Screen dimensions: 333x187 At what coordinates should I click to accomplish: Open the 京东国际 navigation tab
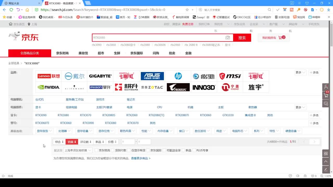tap(137, 53)
